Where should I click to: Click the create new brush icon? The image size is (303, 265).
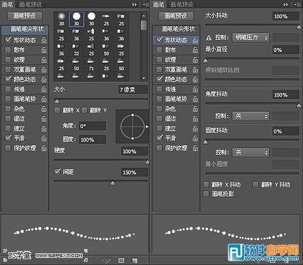tap(135, 260)
